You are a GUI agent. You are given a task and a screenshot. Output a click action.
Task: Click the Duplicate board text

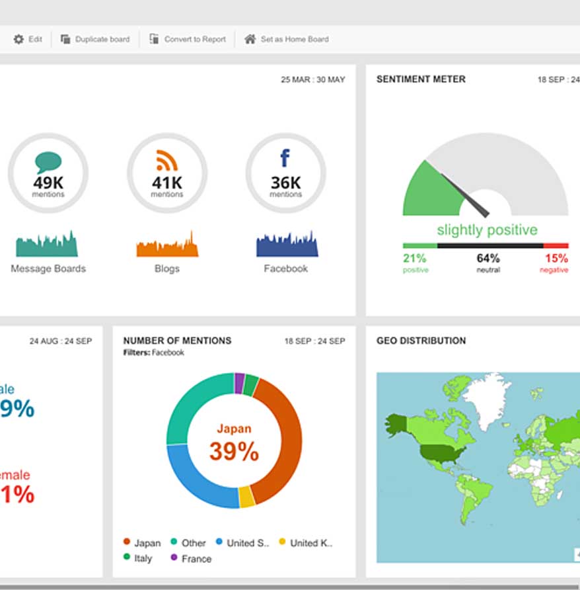(102, 40)
